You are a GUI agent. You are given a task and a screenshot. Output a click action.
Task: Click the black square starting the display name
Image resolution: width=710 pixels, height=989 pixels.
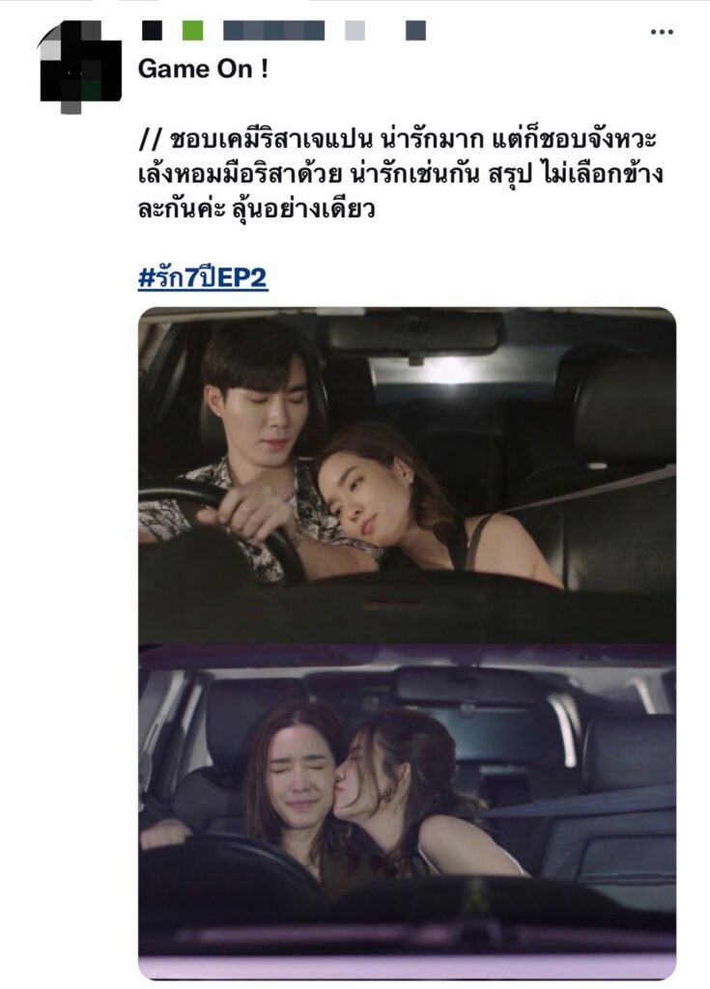(152, 30)
